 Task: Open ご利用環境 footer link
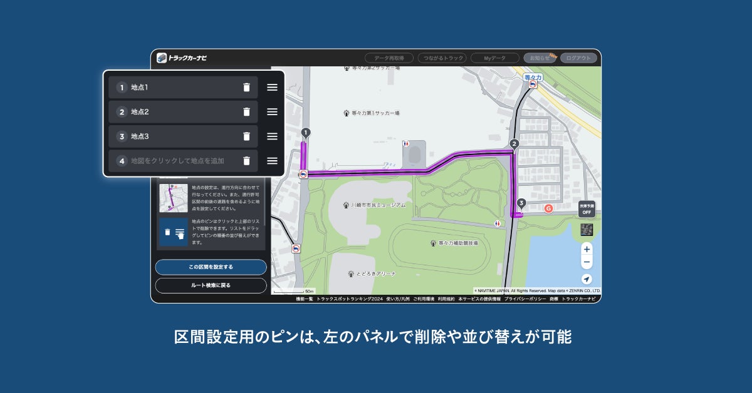coord(424,299)
